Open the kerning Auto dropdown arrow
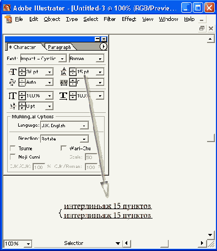217x251 pixels. tap(50, 83)
